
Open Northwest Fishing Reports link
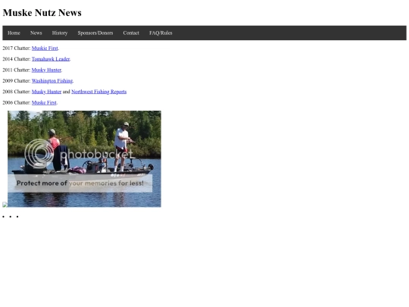(x=99, y=92)
